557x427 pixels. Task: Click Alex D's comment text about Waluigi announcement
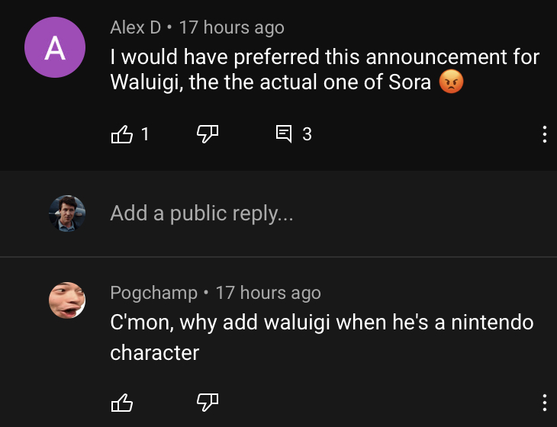(325, 69)
